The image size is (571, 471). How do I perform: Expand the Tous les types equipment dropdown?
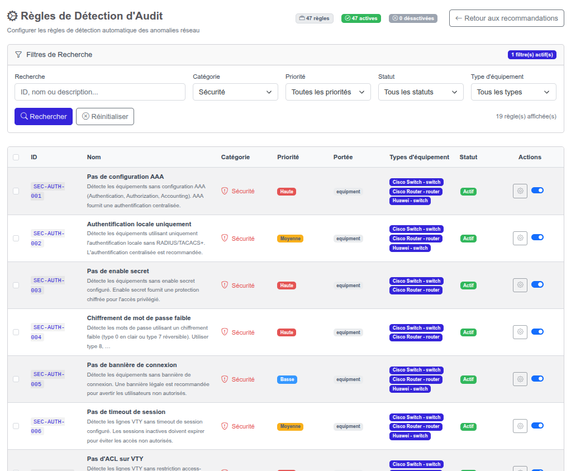click(x=513, y=91)
